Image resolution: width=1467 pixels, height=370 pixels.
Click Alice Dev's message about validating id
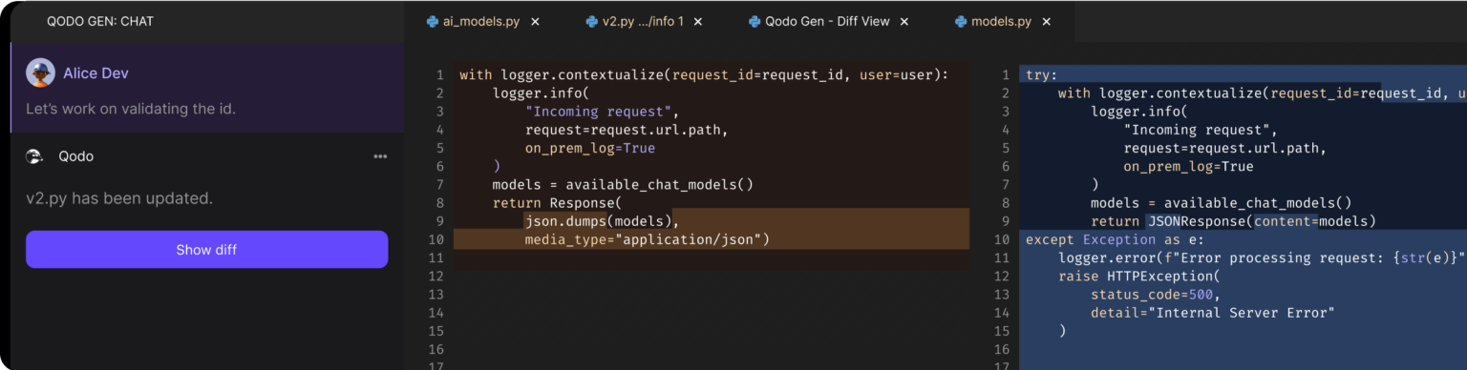click(131, 109)
